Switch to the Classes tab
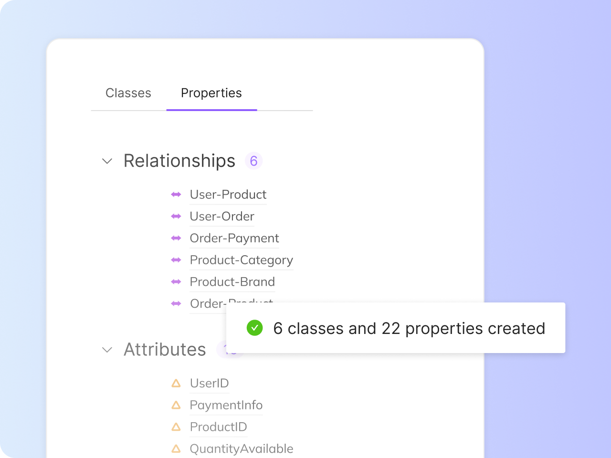The image size is (611, 458). point(128,93)
